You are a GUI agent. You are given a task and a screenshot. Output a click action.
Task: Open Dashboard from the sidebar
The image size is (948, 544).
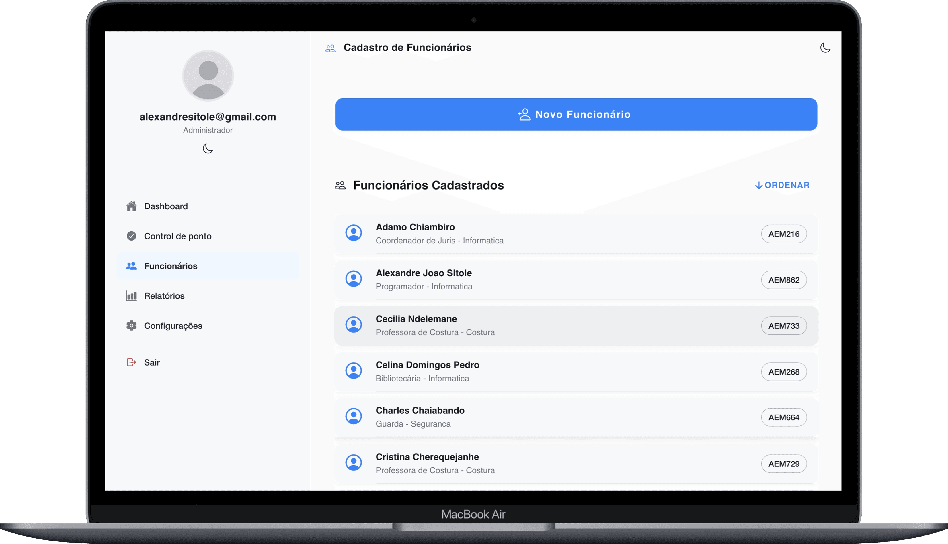pyautogui.click(x=208, y=206)
